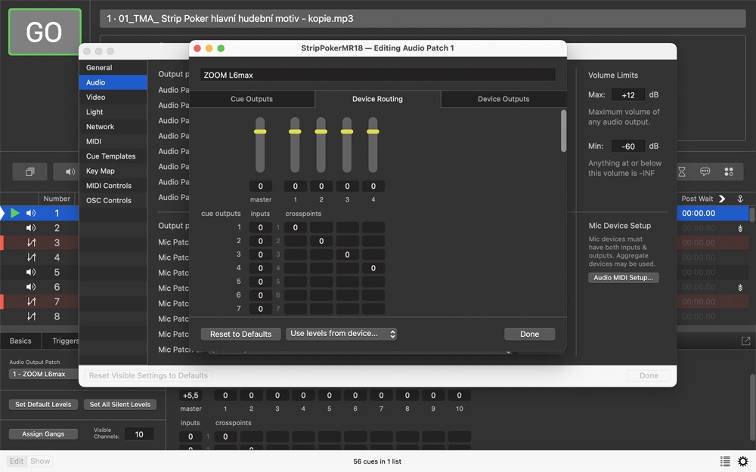The image size is (756, 472).
Task: Switch to Show mode
Action: pos(40,461)
